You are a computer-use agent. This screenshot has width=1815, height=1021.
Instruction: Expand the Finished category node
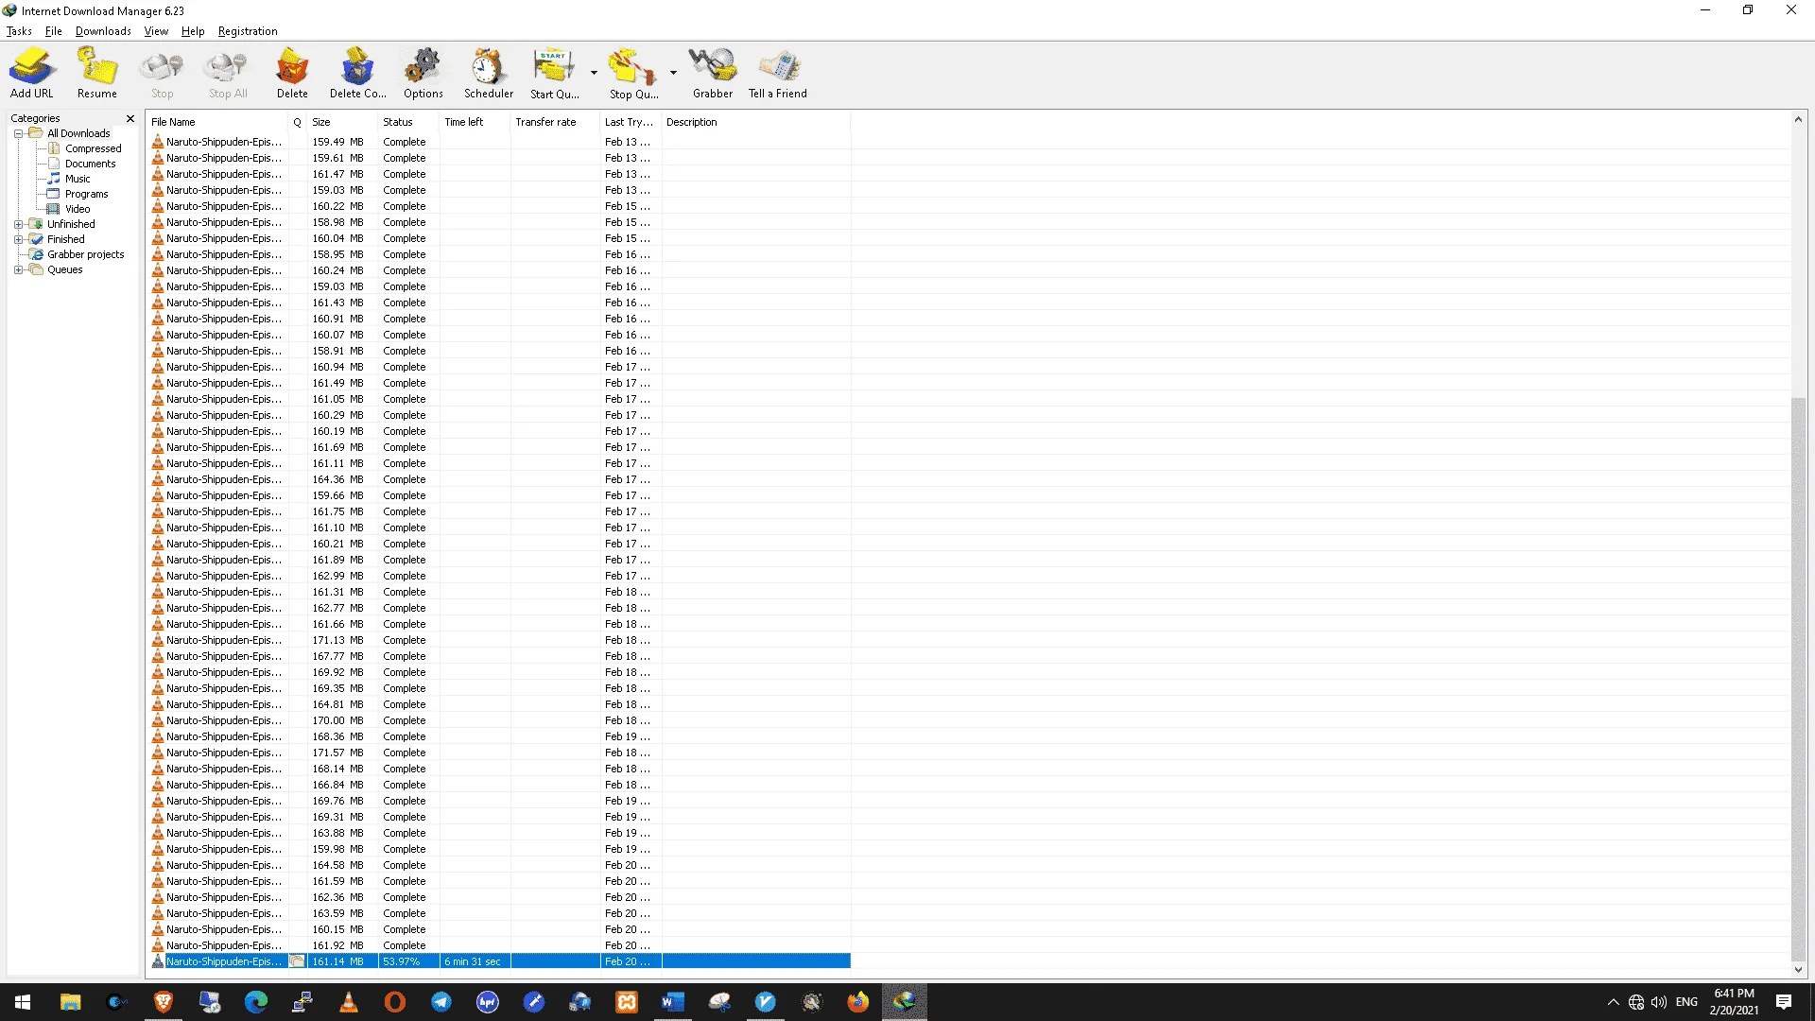pyautogui.click(x=18, y=239)
